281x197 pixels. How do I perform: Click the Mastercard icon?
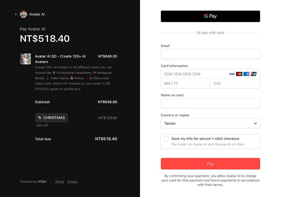pyautogui.click(x=239, y=74)
